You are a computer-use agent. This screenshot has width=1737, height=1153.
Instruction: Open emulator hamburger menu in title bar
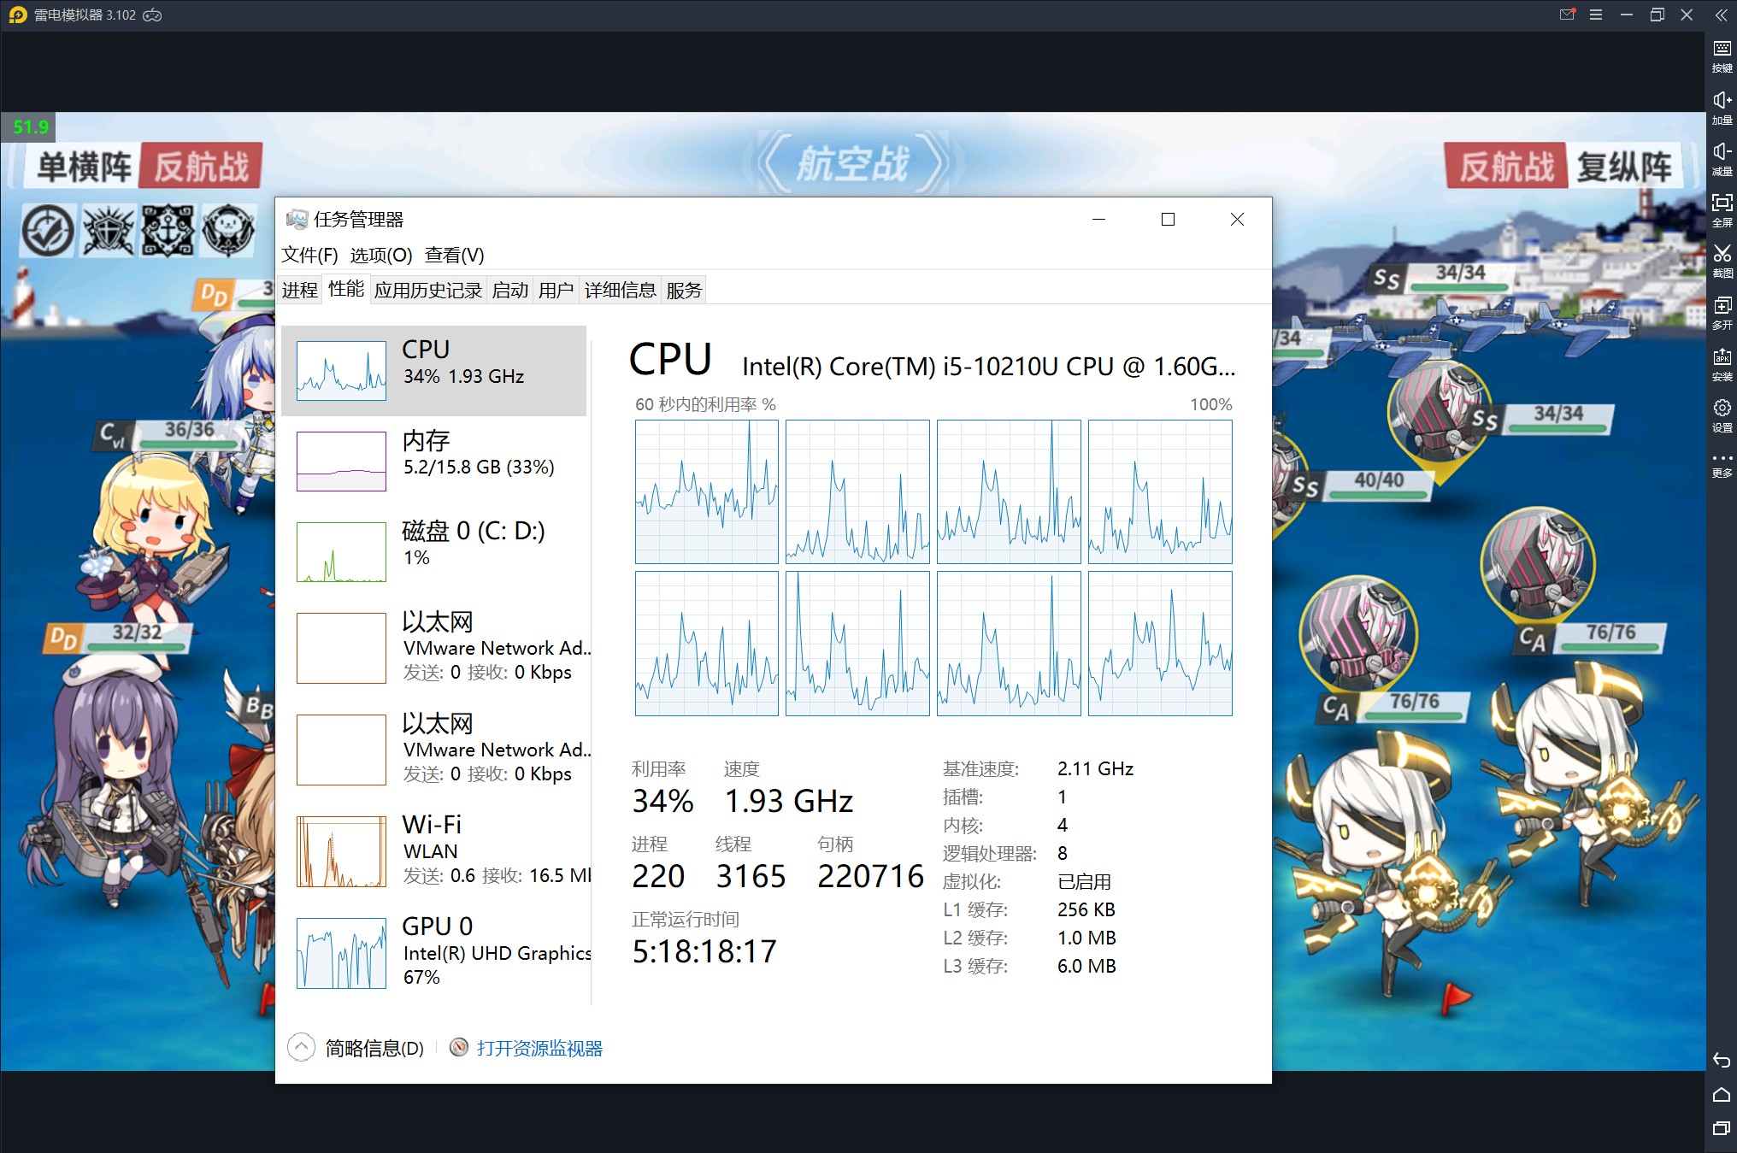point(1596,15)
